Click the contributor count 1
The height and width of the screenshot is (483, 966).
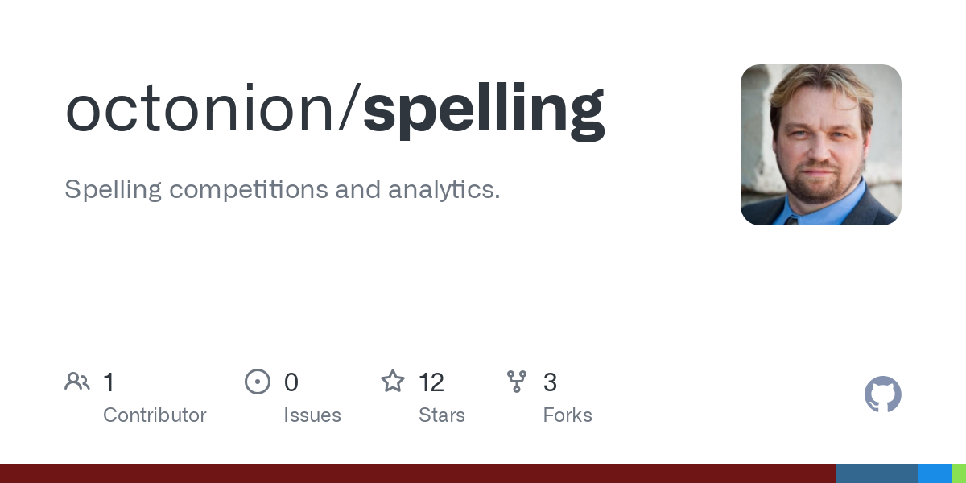pos(109,382)
